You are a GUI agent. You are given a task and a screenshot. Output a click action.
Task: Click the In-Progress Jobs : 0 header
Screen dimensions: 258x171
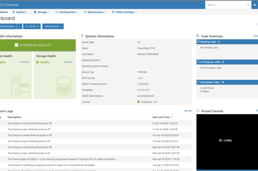point(227,62)
